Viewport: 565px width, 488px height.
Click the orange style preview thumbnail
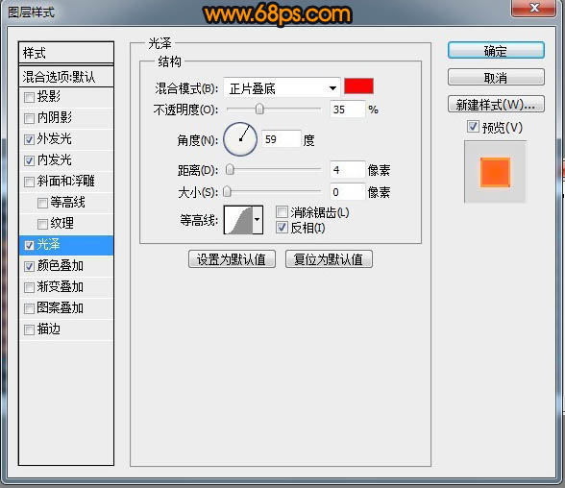click(495, 172)
